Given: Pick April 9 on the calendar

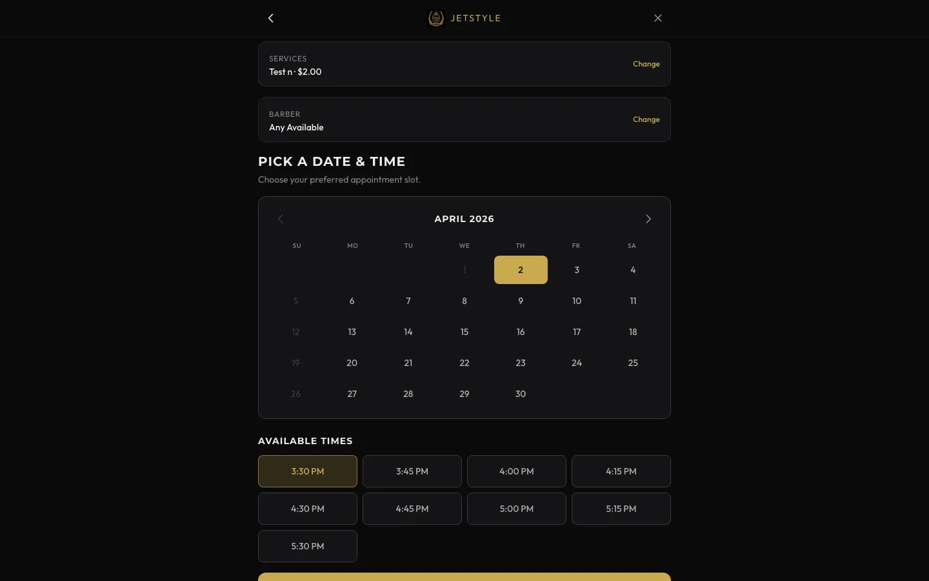Looking at the screenshot, I should (x=521, y=301).
